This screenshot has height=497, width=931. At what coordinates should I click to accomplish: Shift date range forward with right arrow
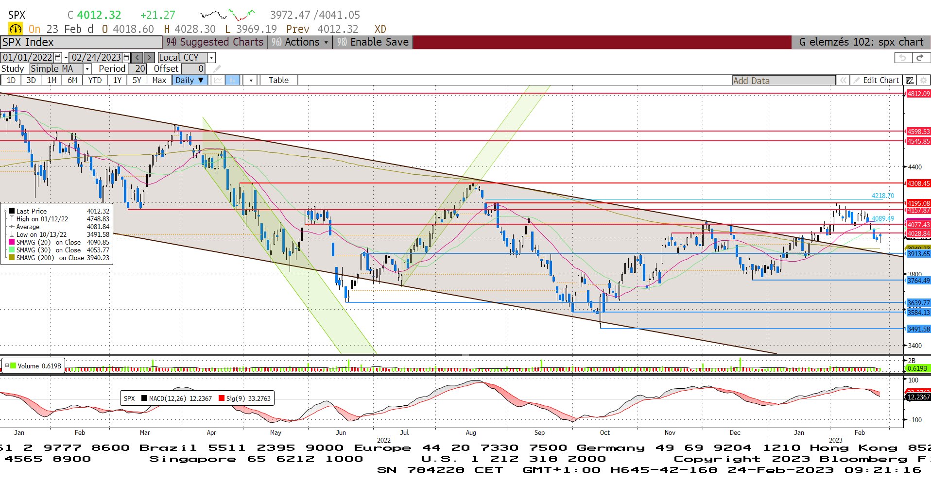click(149, 57)
